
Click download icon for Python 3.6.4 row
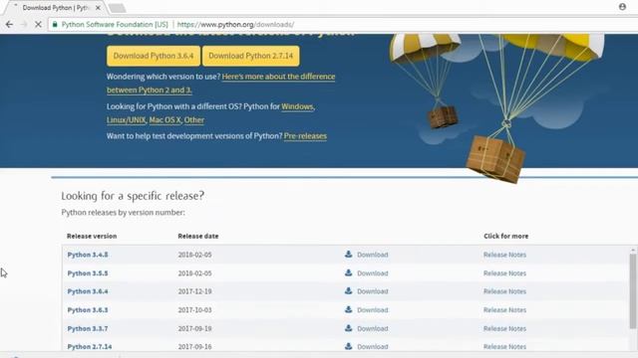click(x=348, y=290)
